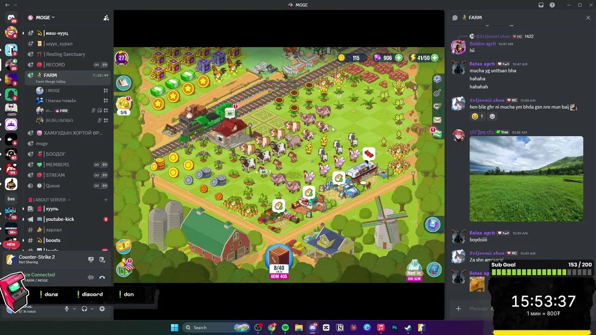The height and width of the screenshot is (335, 596).
Task: Open the хууль rules channel
Action: [x=68, y=209]
